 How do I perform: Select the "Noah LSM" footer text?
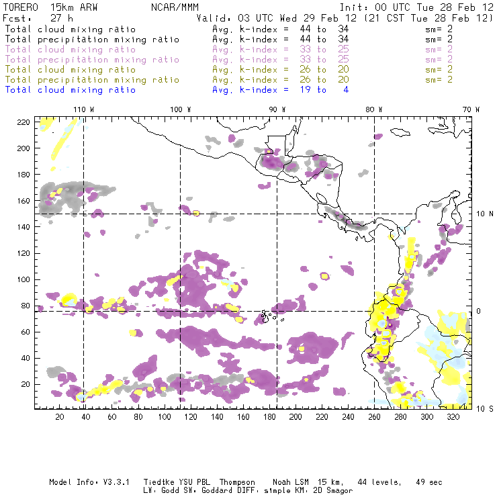point(291,482)
